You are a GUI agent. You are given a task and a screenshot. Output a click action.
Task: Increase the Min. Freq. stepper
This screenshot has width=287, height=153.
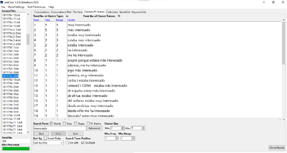pyautogui.click(x=117, y=137)
